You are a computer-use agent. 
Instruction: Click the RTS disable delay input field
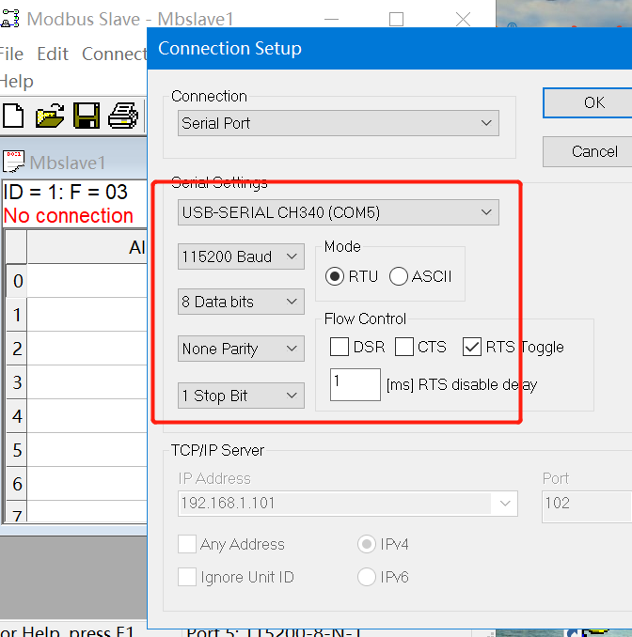[x=355, y=383]
